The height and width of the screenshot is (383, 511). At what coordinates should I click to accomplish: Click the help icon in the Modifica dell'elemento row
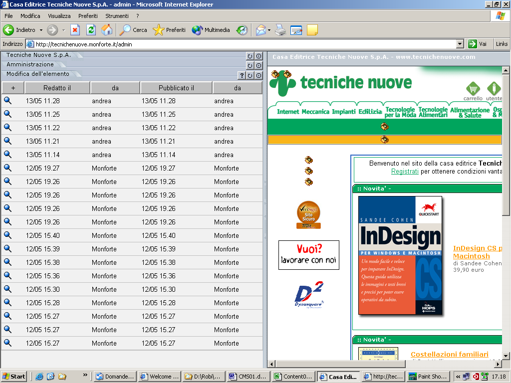click(242, 76)
